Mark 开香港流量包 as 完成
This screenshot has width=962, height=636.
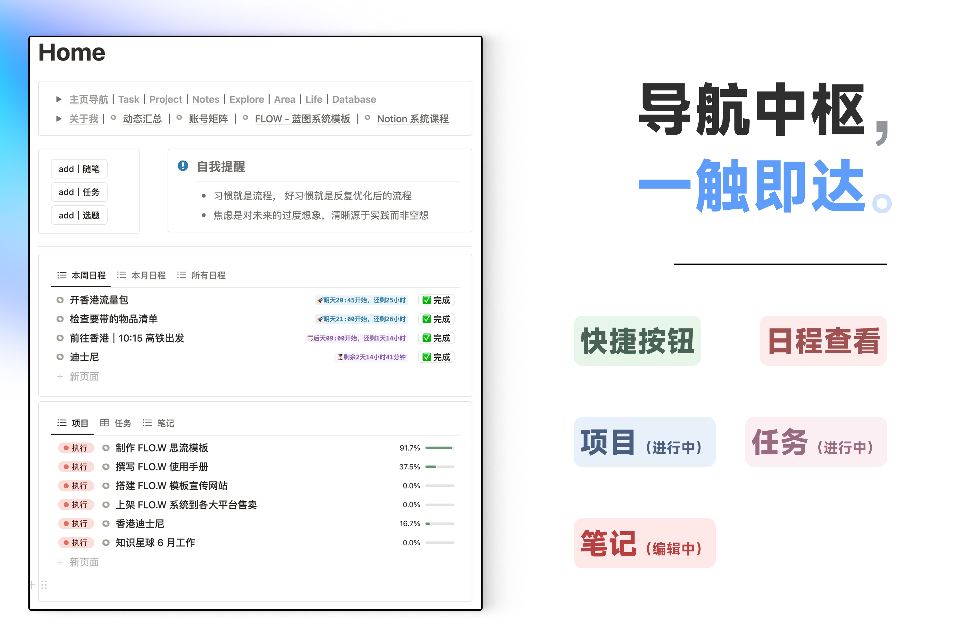436,300
